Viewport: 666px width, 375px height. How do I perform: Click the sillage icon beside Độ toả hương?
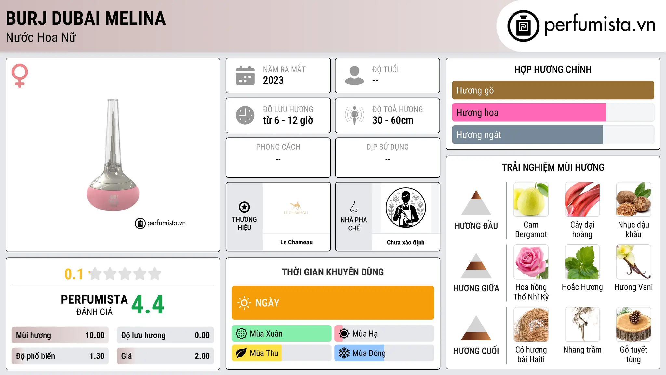pos(354,115)
